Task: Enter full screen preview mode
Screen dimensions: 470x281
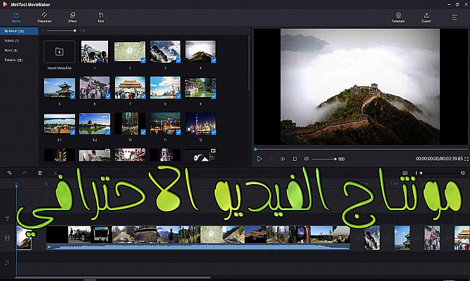Action: [466, 159]
